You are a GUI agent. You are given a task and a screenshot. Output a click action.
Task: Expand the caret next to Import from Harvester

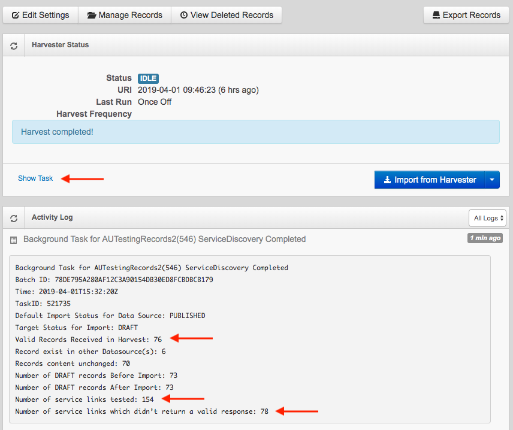(492, 180)
